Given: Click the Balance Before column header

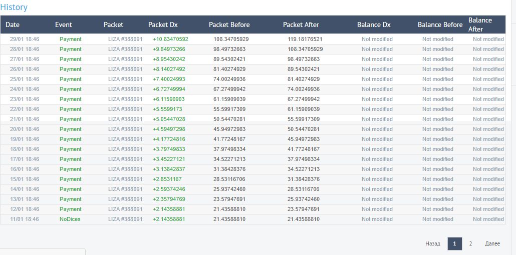Looking at the screenshot, I should coord(440,24).
